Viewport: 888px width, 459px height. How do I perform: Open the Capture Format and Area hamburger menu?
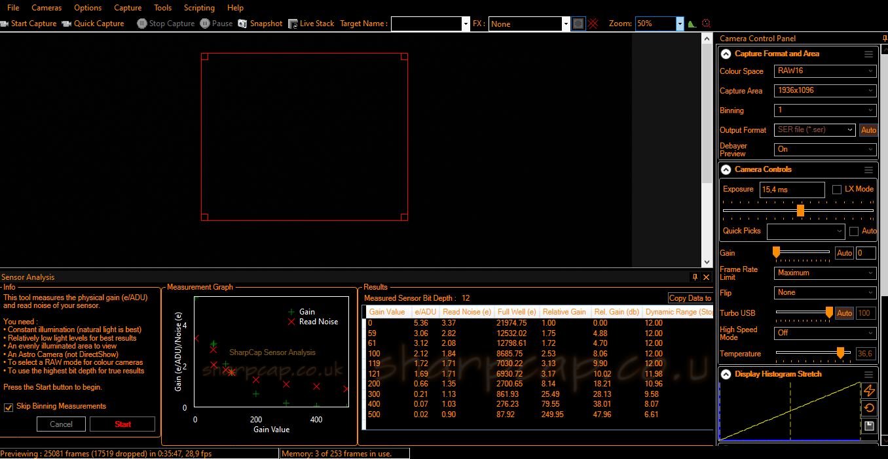click(868, 54)
